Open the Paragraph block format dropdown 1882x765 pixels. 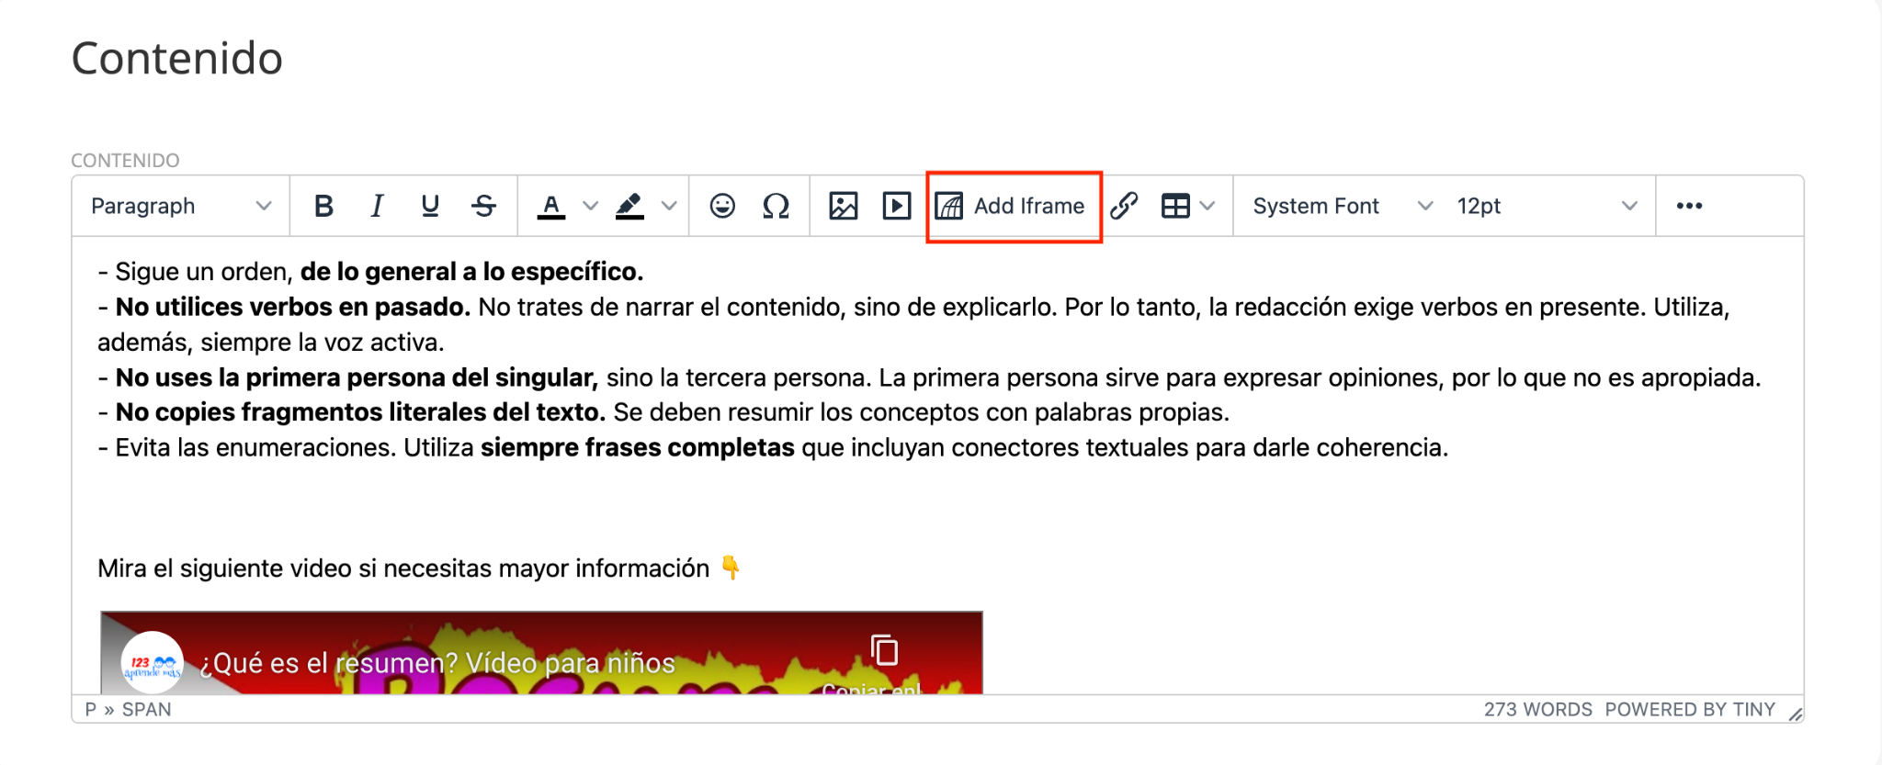point(181,206)
